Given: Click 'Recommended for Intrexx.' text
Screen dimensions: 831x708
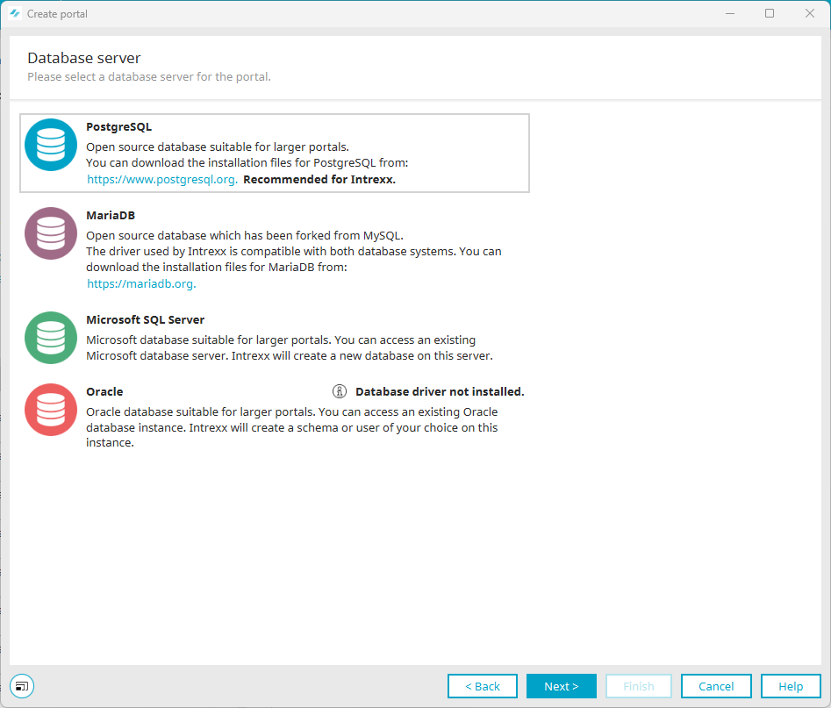Looking at the screenshot, I should pos(319,179).
